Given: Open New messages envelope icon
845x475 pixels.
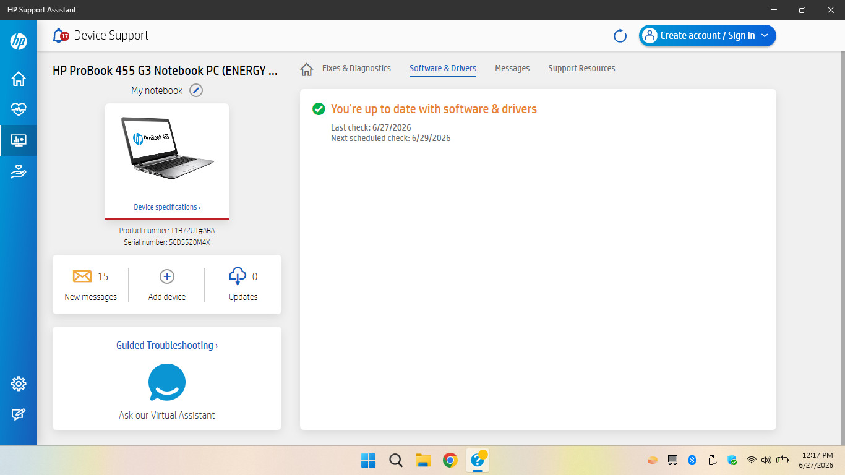Looking at the screenshot, I should [82, 276].
